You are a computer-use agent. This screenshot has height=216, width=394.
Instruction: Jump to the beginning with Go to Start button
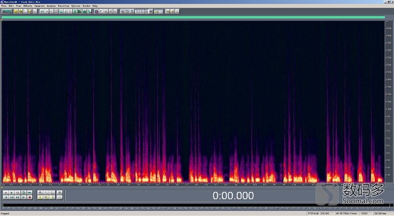[x=6, y=197]
